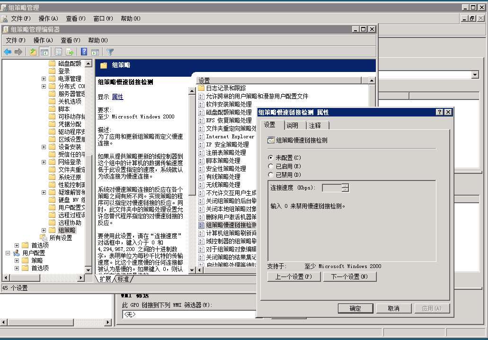Screen dimensions: 488x340
Task: Expand the 电源管理 tree node
Action: (44, 79)
